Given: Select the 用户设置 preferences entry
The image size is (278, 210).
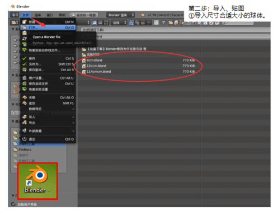Looking at the screenshot, I should pyautogui.click(x=48, y=78).
